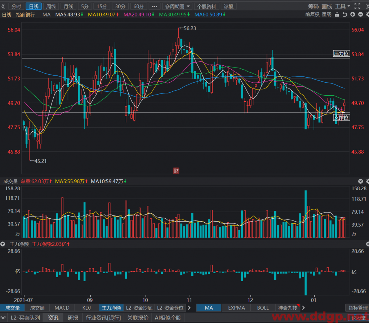
Task: Select the 日线 daily chart tab
Action: pos(34,6)
